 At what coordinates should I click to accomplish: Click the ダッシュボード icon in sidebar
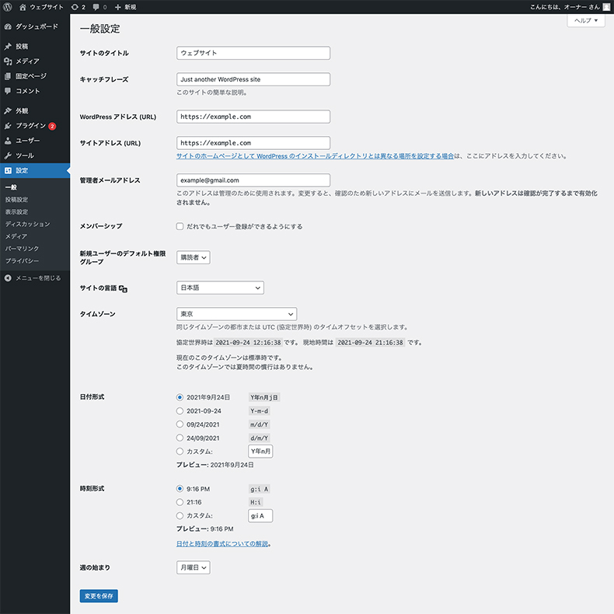[8, 26]
